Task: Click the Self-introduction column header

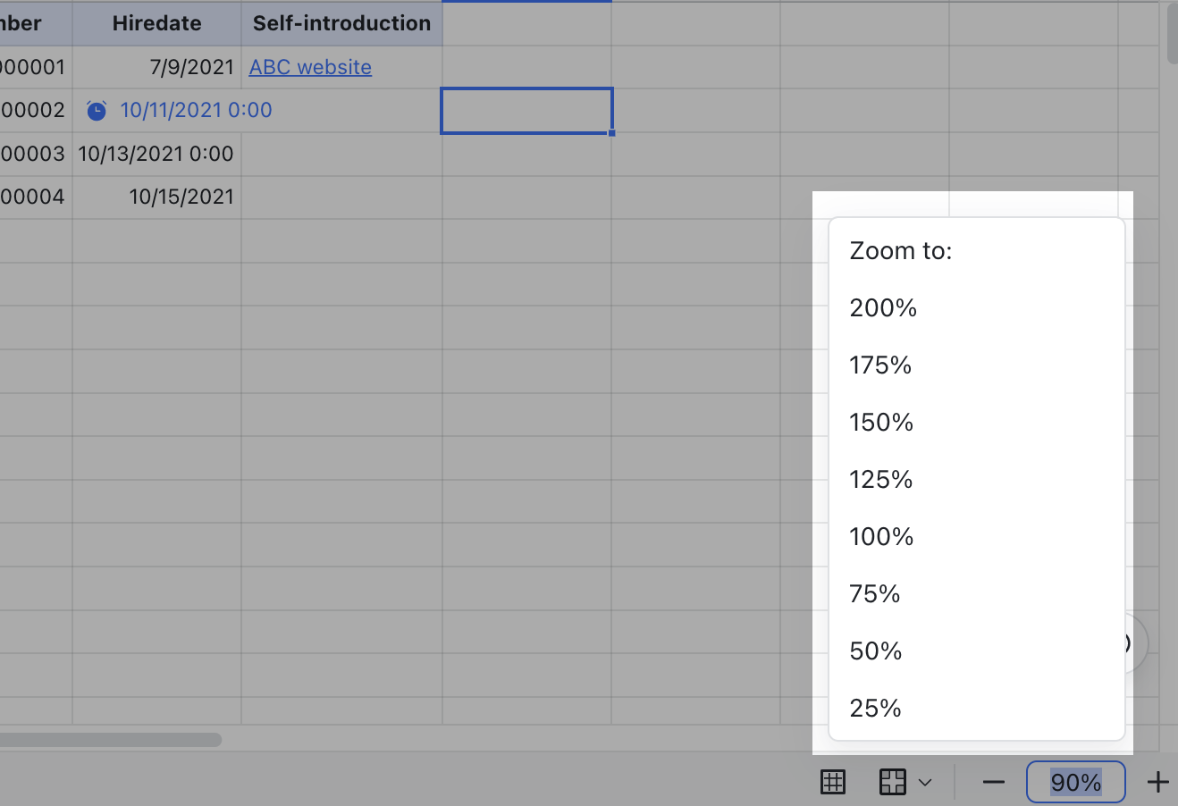Action: click(x=341, y=23)
